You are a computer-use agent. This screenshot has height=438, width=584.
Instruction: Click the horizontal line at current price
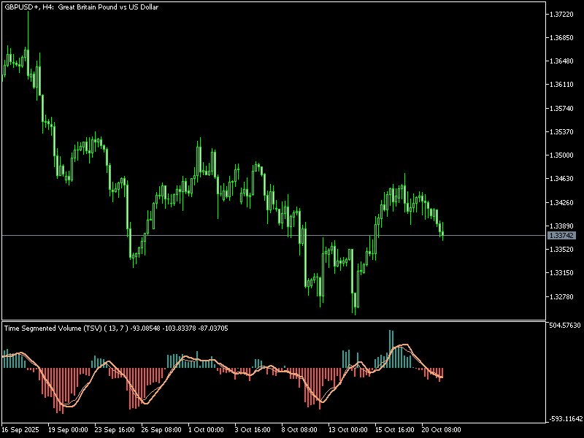255,235
